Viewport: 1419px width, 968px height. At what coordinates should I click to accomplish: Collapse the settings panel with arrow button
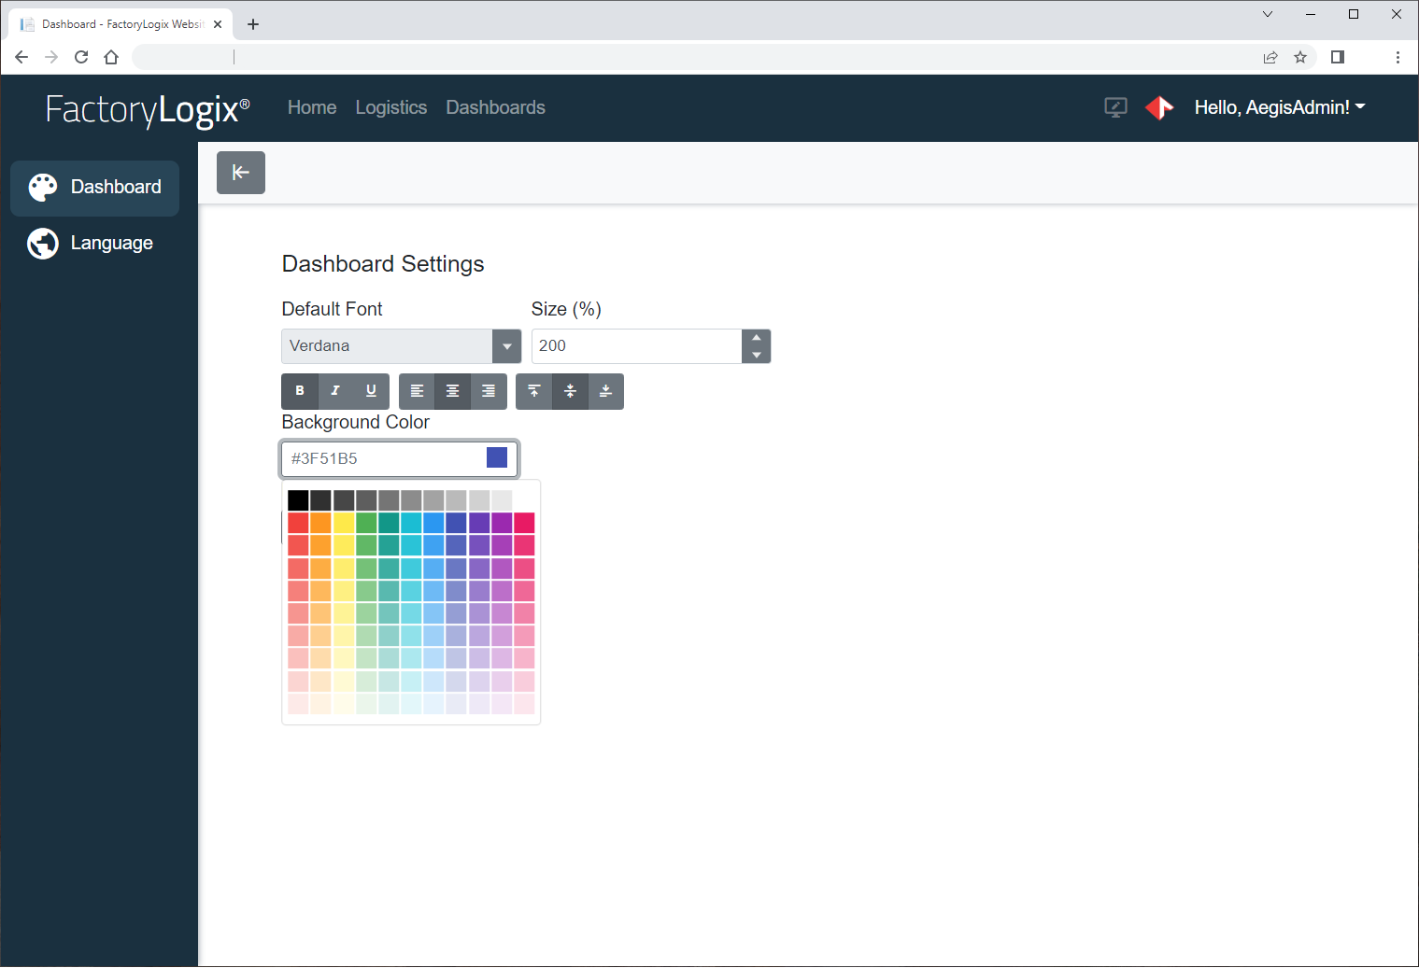click(240, 173)
